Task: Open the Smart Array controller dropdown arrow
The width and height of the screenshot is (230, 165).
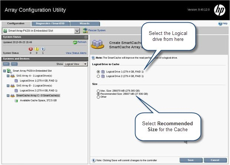Action: pyautogui.click(x=77, y=31)
